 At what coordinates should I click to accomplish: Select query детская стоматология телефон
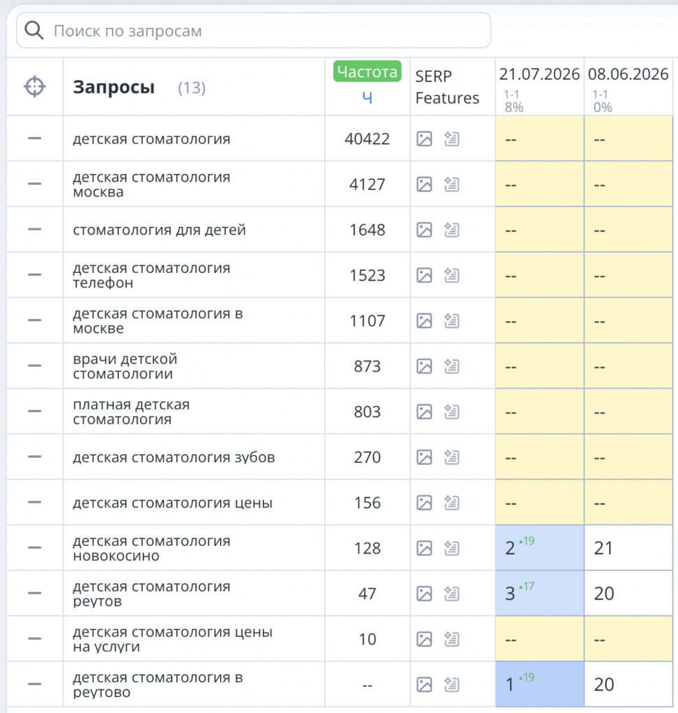tap(151, 275)
